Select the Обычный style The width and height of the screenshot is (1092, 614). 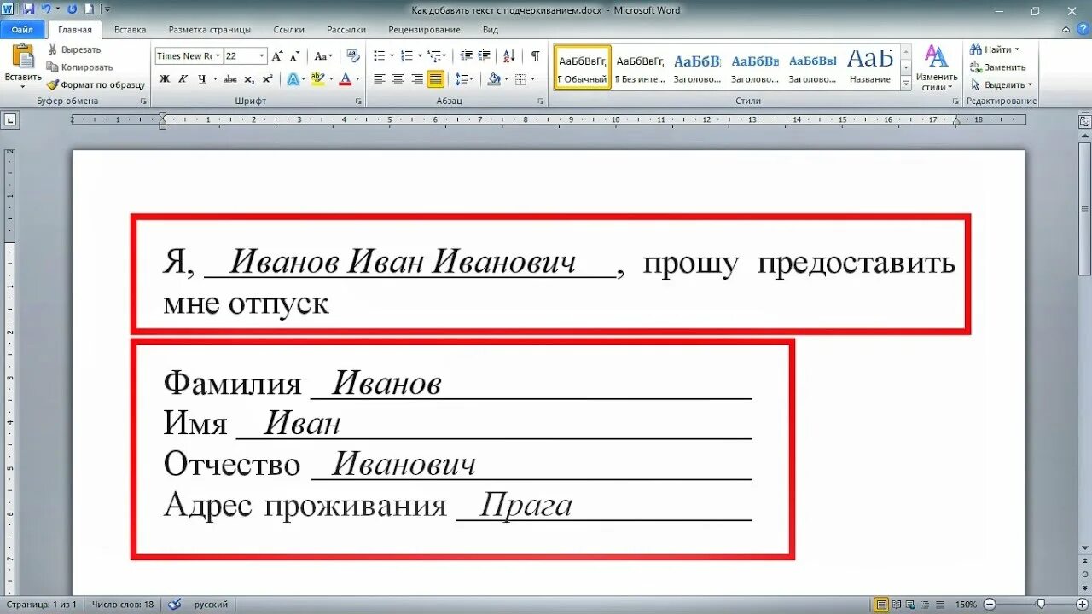point(583,67)
